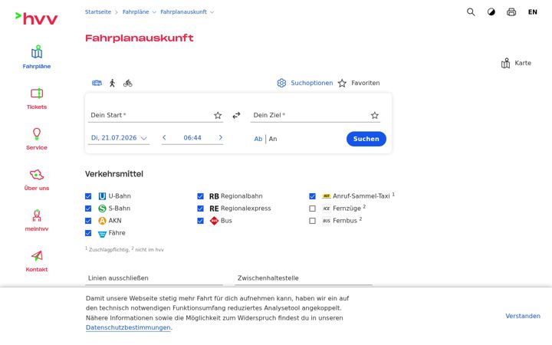This screenshot has height=345, width=552.
Task: Open Kontakt in the sidebar
Action: click(37, 261)
